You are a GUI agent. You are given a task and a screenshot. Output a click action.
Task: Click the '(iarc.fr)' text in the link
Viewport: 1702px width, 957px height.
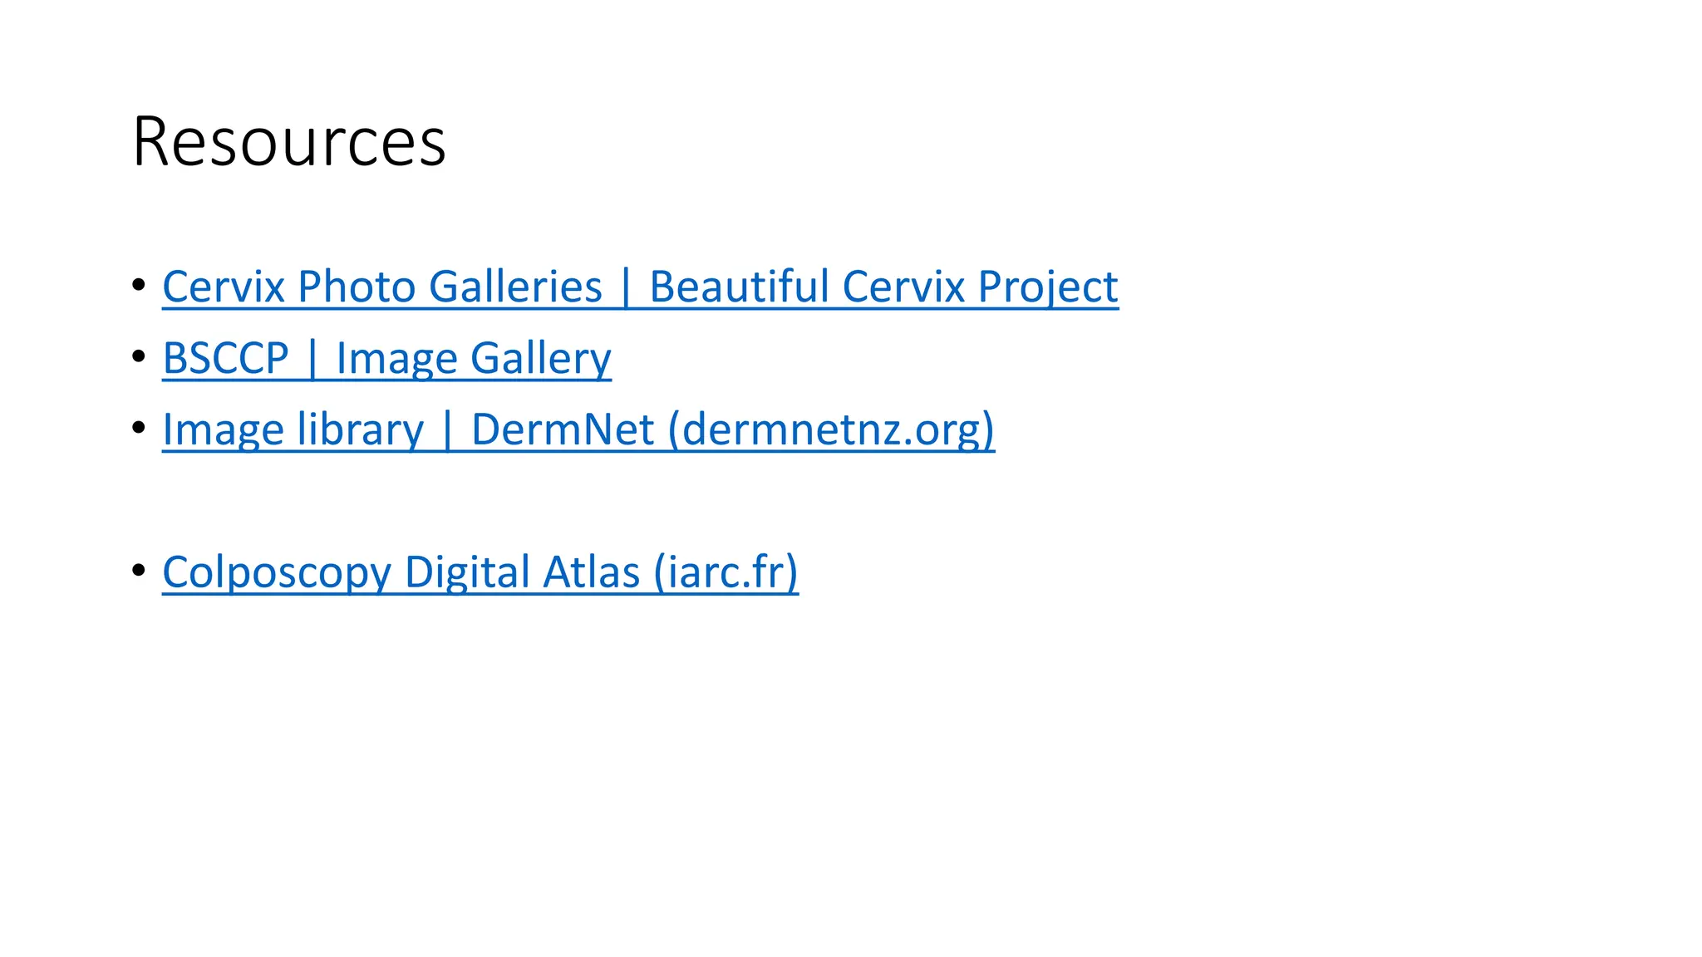pos(726,573)
